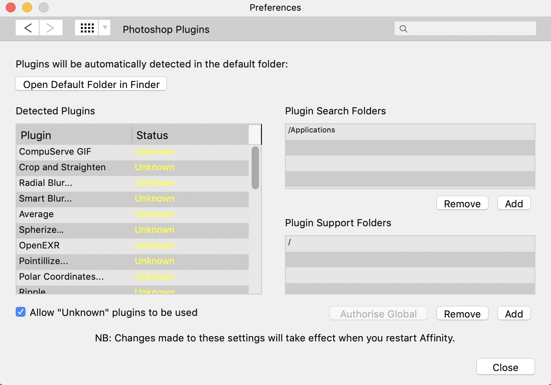
Task: Go forward to next preferences pane
Action: 51,28
